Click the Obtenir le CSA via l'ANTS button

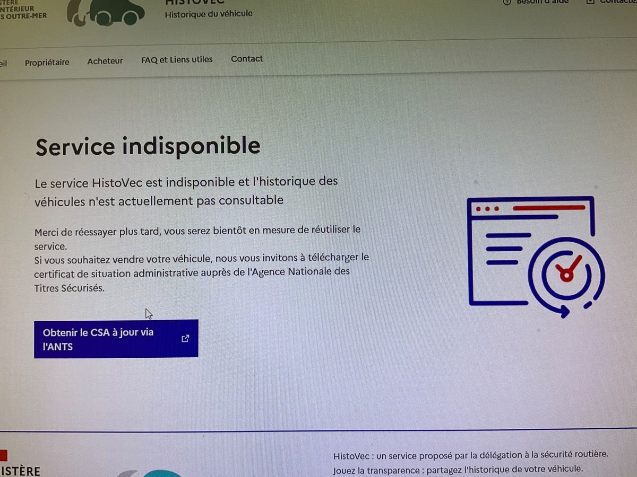116,339
